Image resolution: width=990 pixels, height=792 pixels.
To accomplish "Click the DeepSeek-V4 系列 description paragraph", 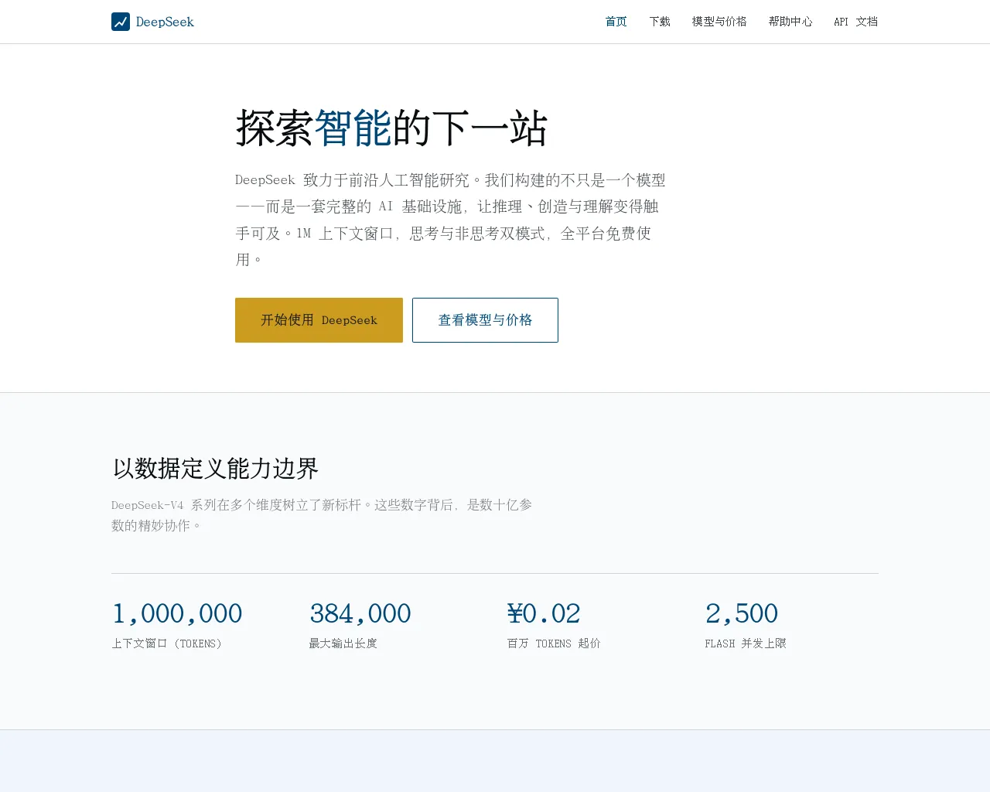I will 322,515.
